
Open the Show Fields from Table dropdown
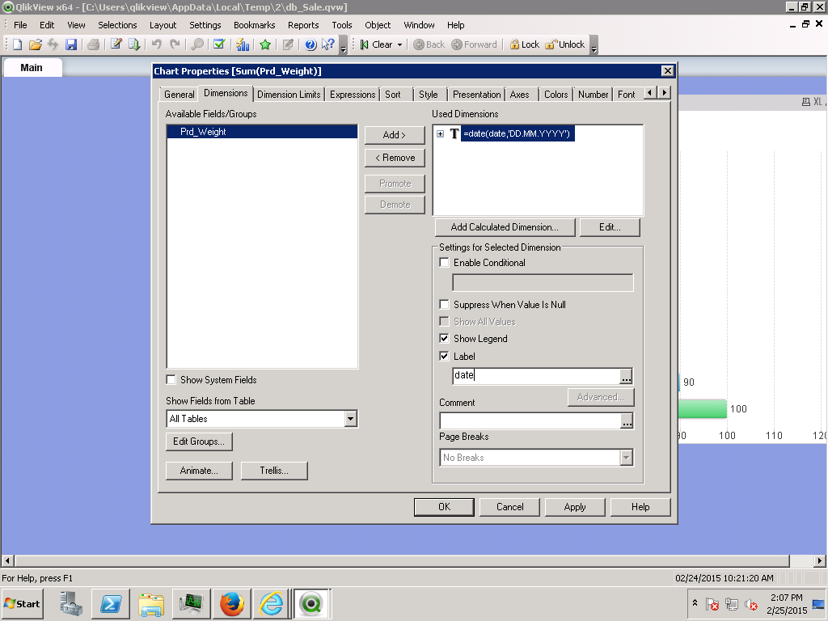(x=350, y=419)
